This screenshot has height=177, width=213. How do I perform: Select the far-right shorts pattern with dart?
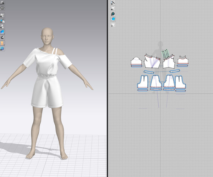point(181,82)
